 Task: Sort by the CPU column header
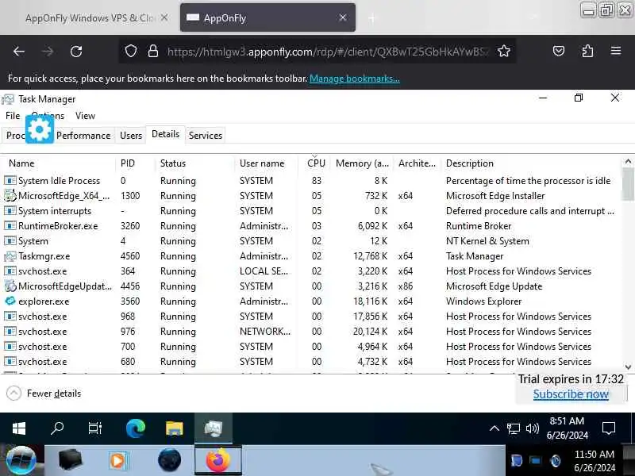point(314,163)
